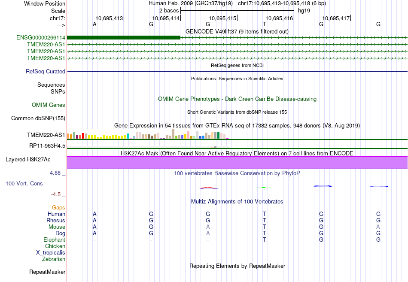
Task: Click the -4.5 PhyloP lower scale value
Action: click(56, 194)
